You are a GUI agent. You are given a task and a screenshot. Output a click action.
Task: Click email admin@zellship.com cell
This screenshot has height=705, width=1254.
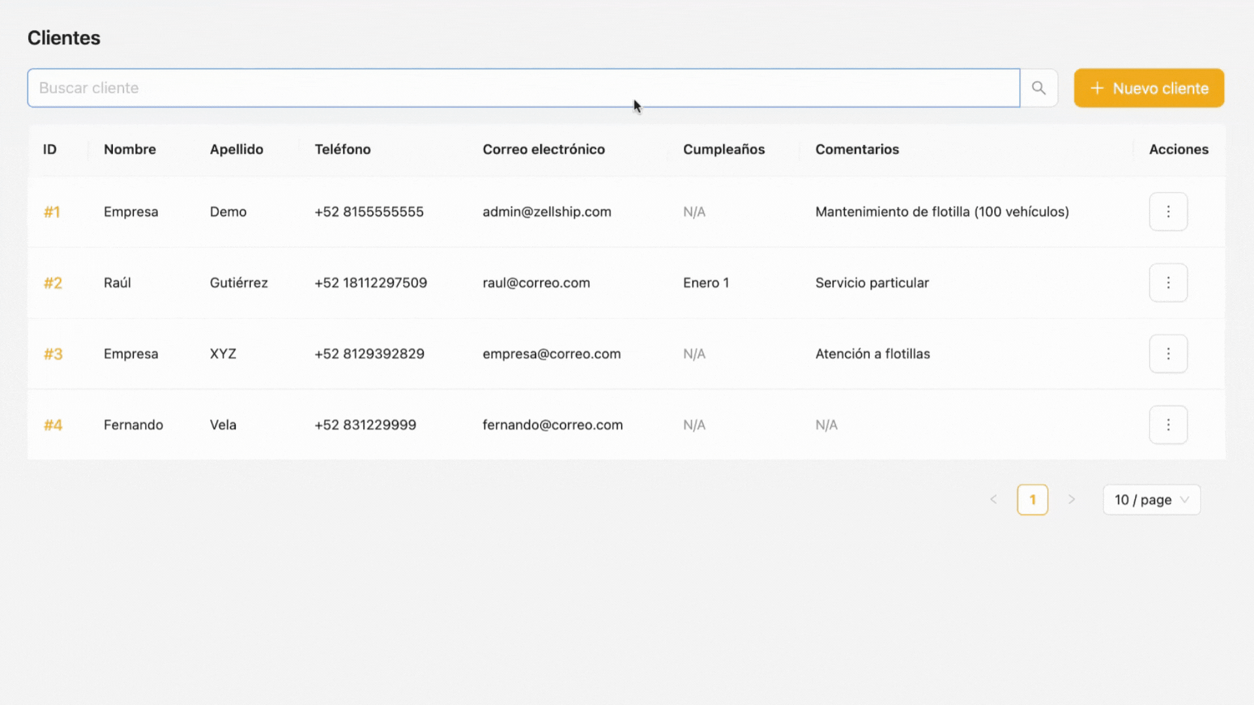pos(547,211)
